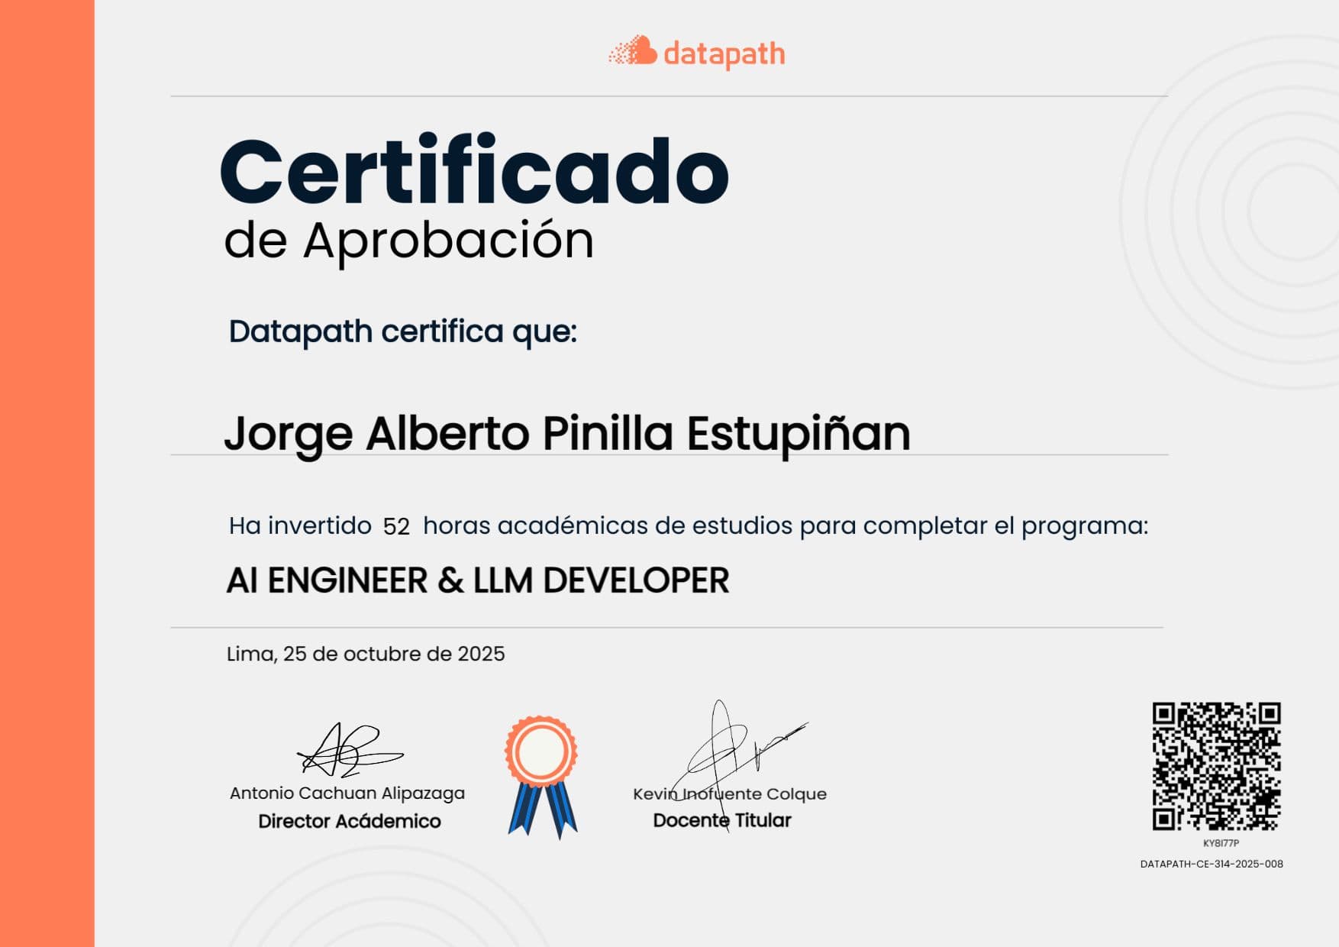This screenshot has width=1339, height=947.
Task: Select the name Jorge Alberto Pinilla Estupiñan
Action: point(566,434)
